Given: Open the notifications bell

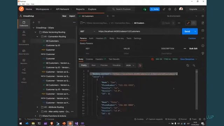Looking at the screenshot, I should click(x=175, y=9).
